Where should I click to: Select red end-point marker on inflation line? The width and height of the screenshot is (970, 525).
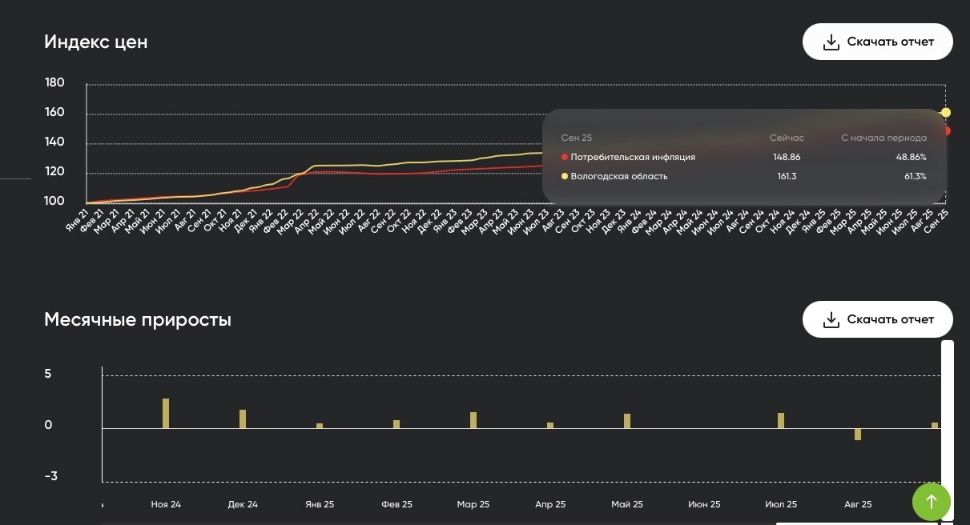948,130
